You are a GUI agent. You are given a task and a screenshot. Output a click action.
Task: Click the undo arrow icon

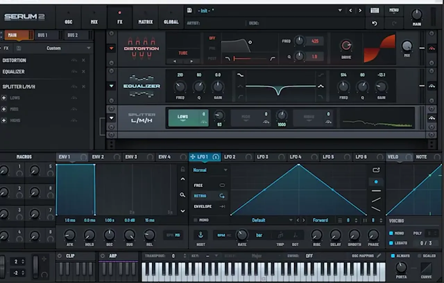[374, 24]
